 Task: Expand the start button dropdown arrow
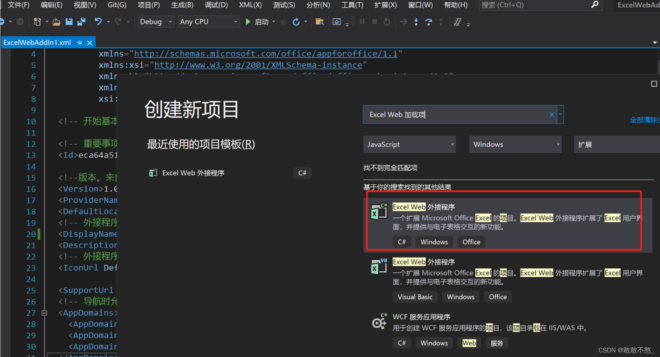pos(274,22)
